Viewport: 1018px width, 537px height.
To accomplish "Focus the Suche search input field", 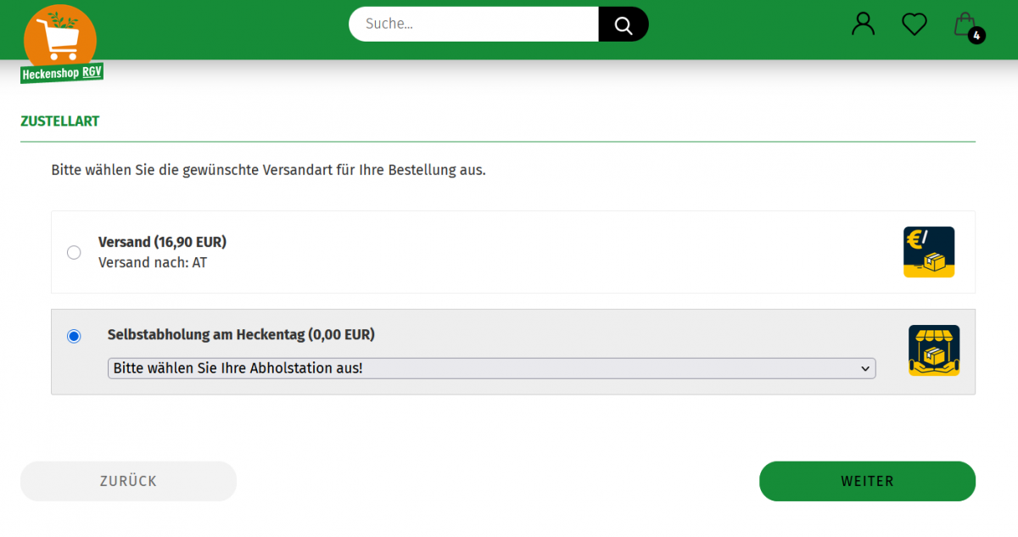I will point(473,24).
